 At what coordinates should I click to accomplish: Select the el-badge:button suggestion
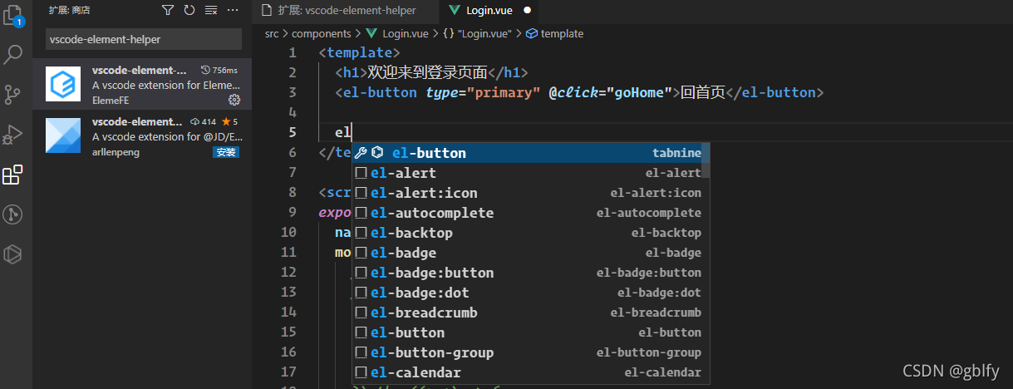531,273
